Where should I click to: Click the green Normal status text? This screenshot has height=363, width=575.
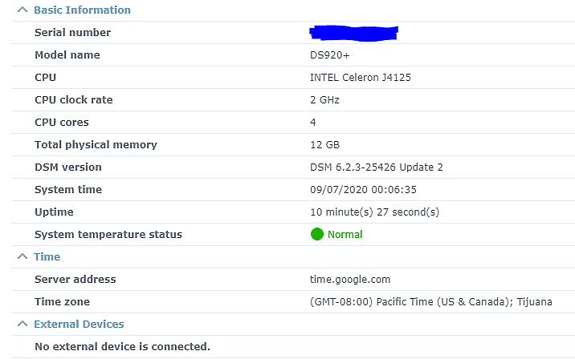345,234
